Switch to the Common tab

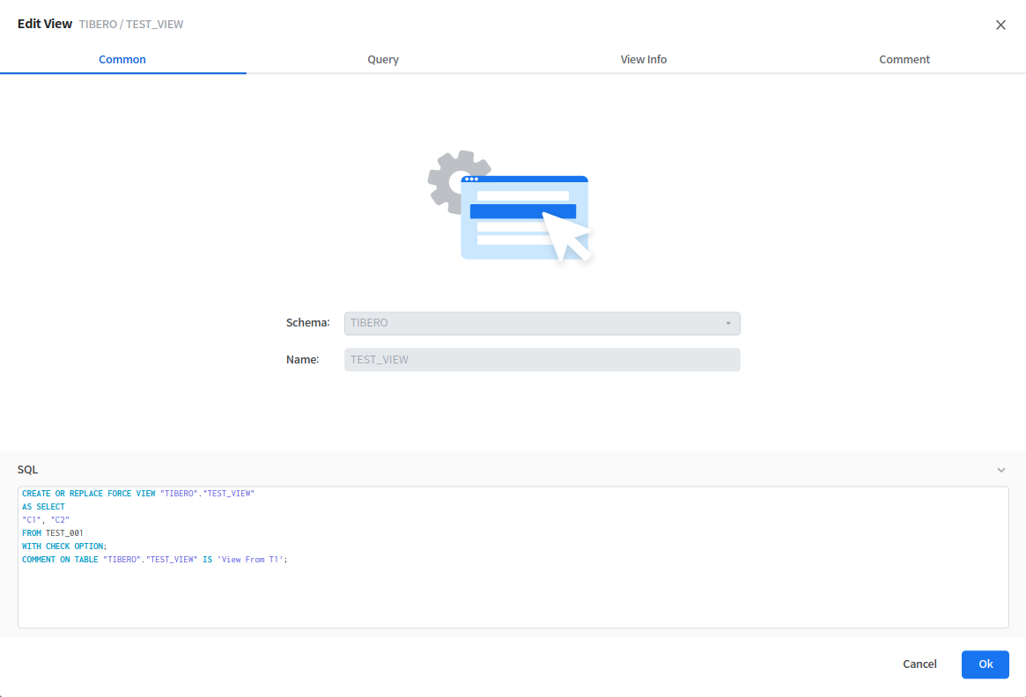pos(122,60)
